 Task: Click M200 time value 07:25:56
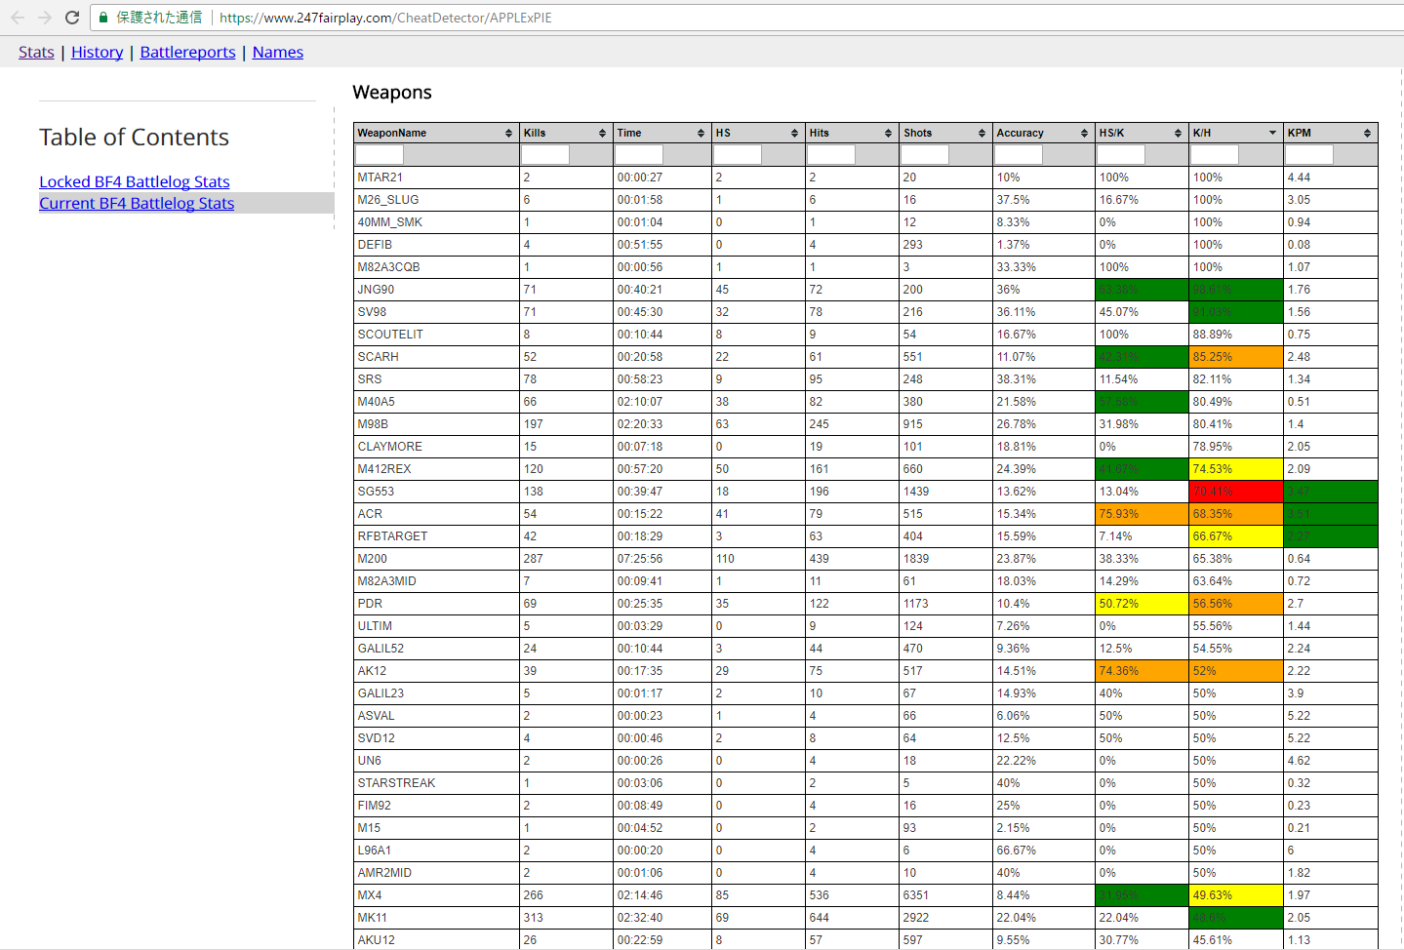coord(640,559)
